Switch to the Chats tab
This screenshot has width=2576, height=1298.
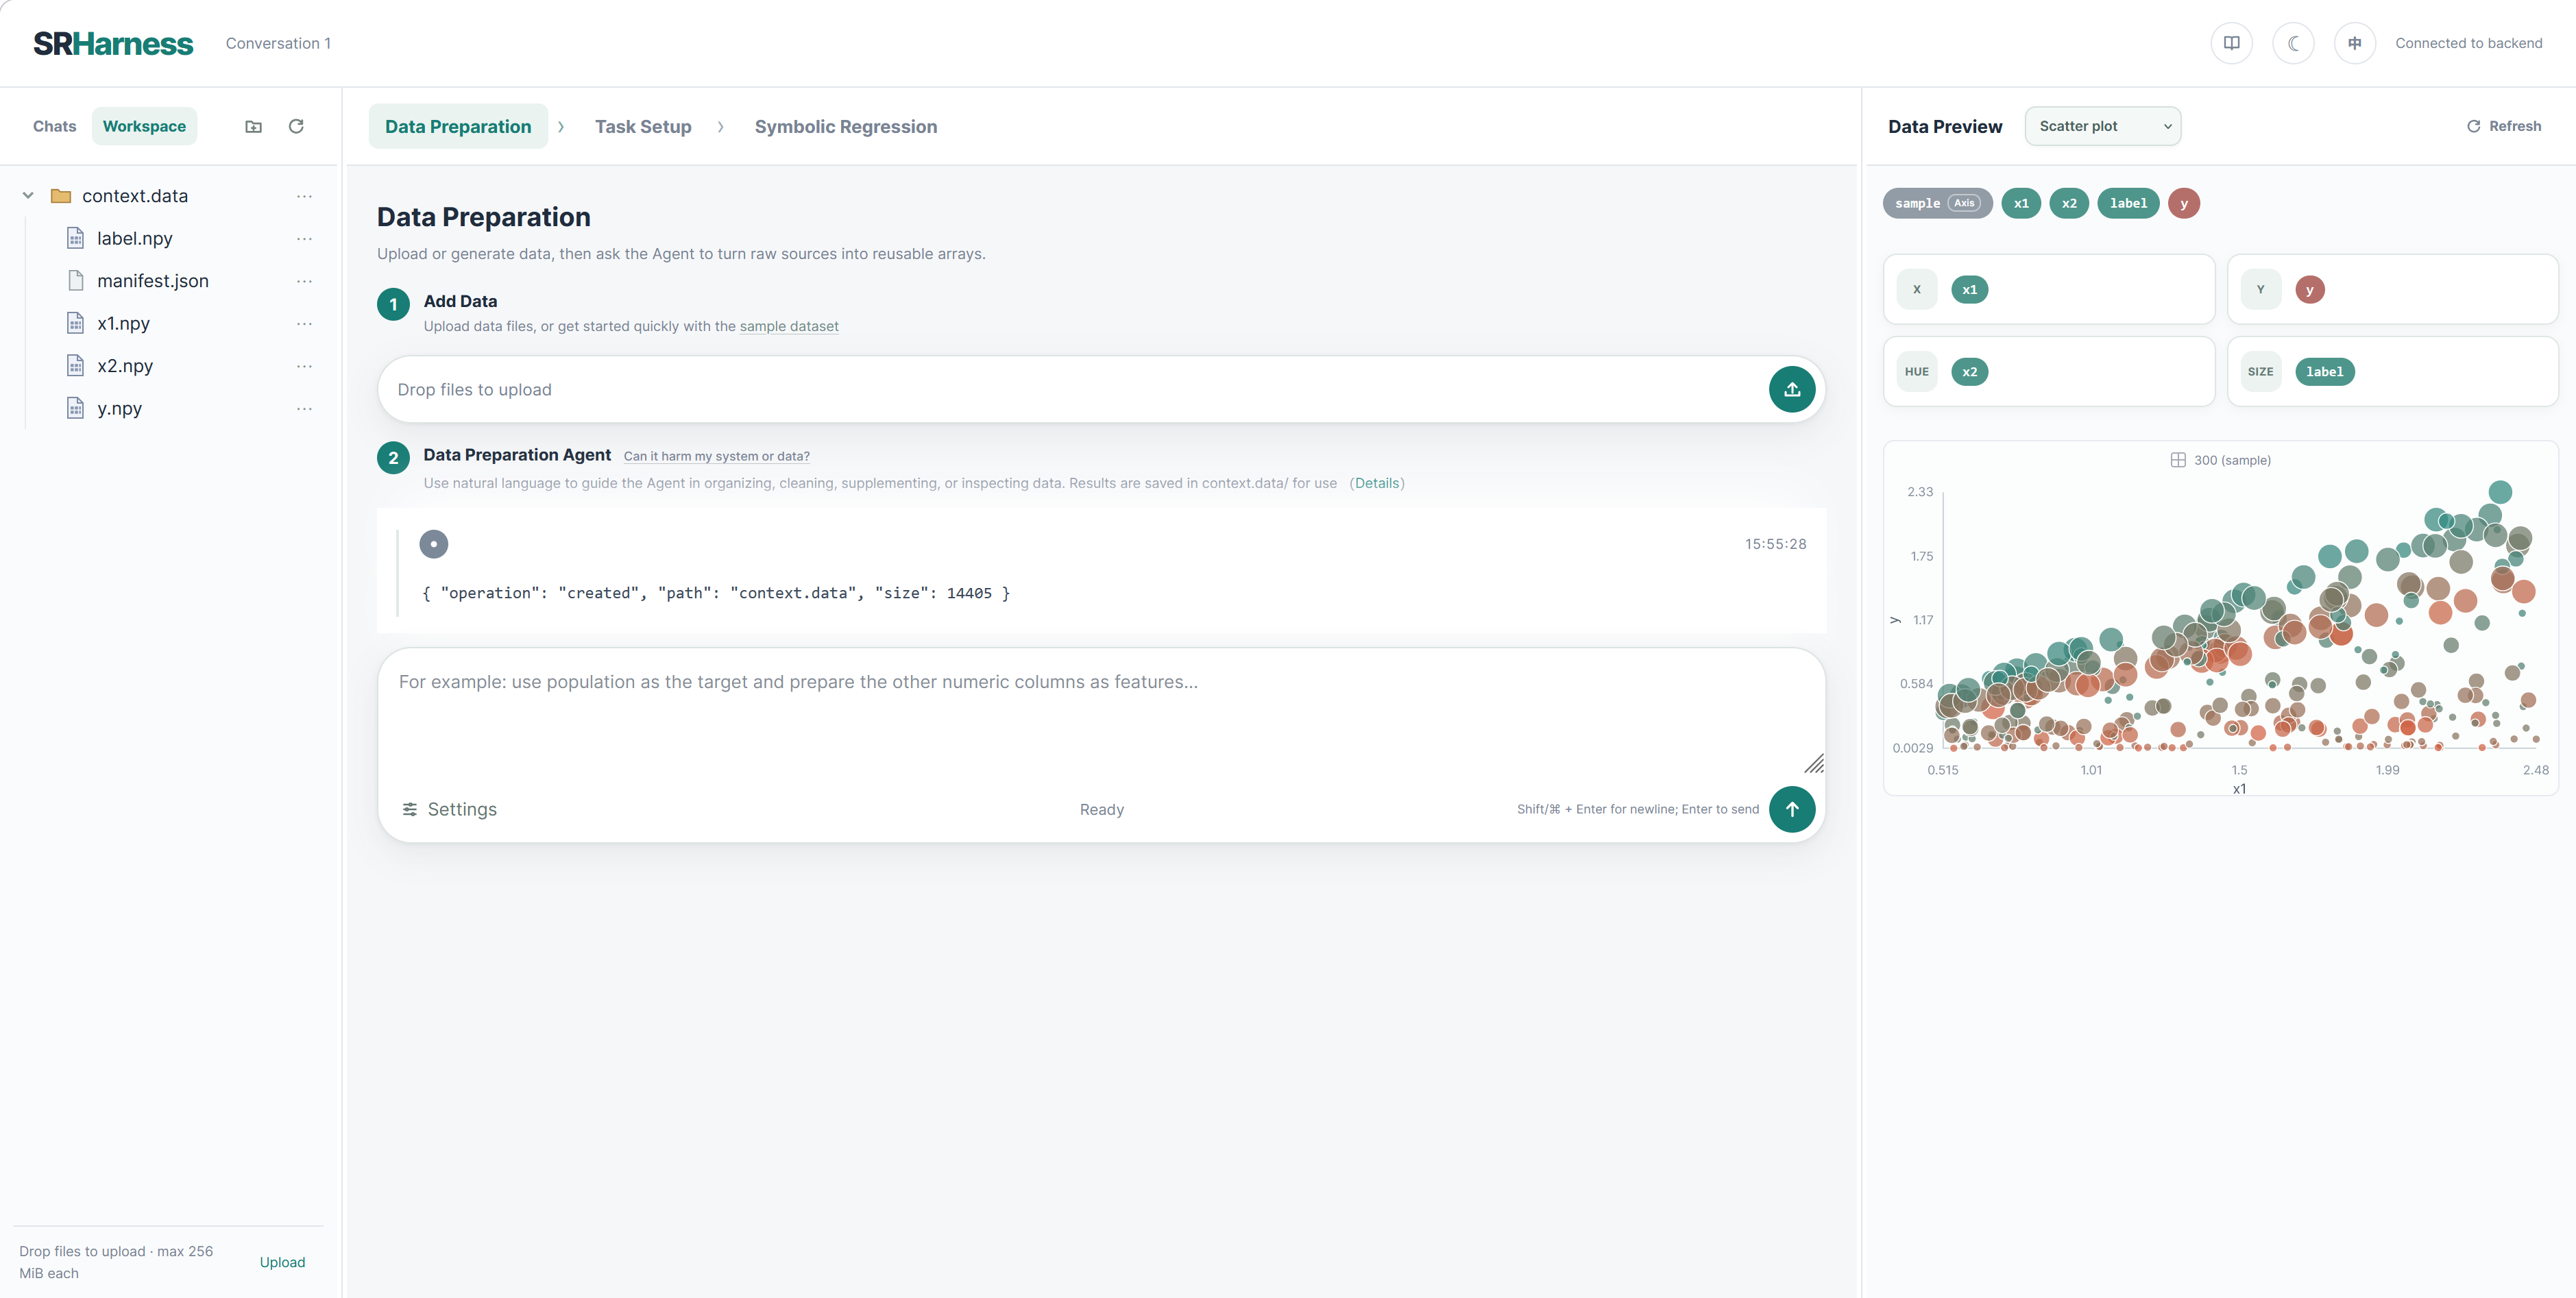(x=54, y=126)
